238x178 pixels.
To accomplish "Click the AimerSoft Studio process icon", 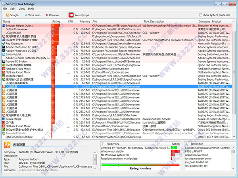I will [4, 133].
